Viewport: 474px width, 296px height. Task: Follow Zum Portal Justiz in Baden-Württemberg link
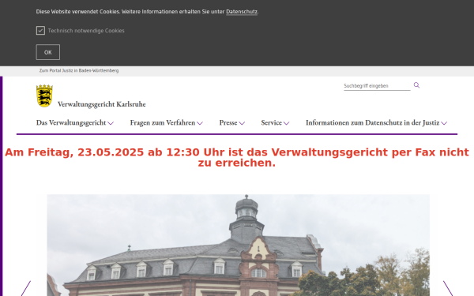79,71
